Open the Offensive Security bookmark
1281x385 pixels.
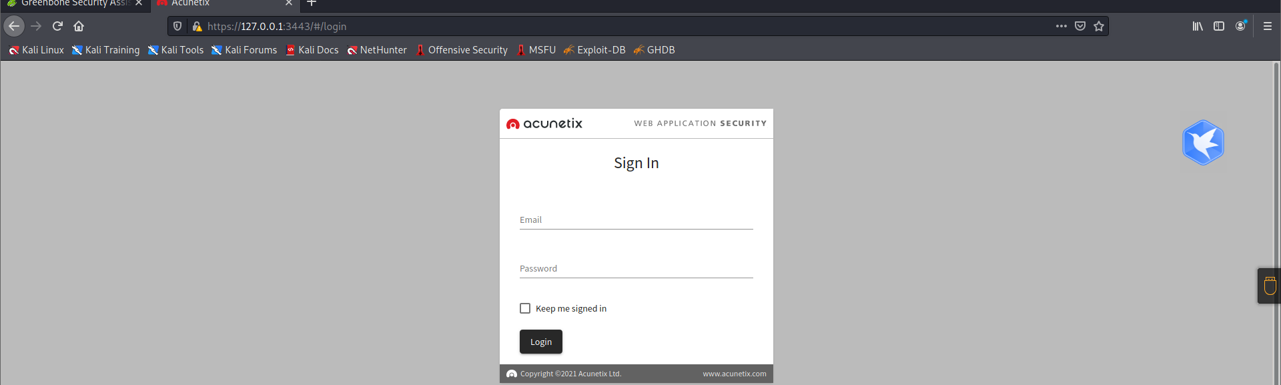click(x=461, y=50)
